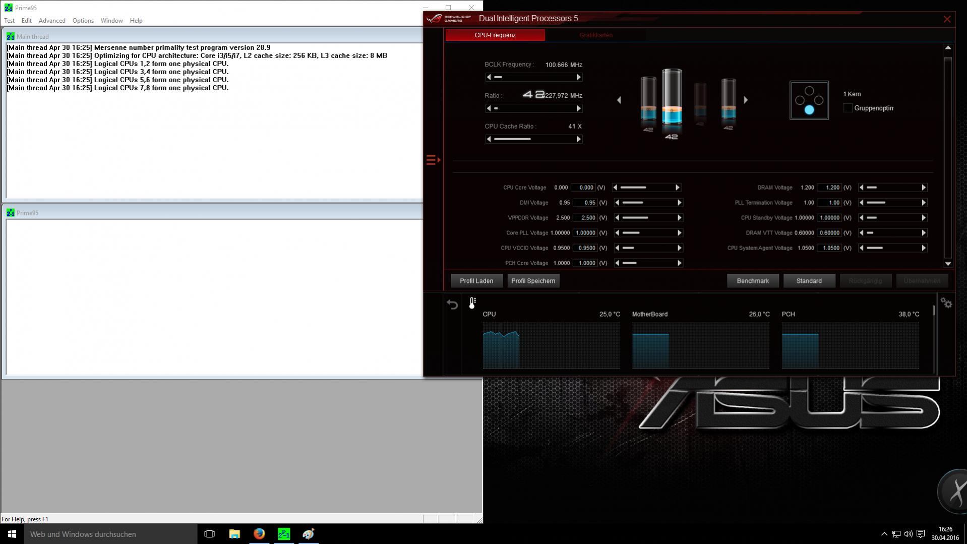Click CPU Core Voltage input field
This screenshot has height=544, width=967.
[x=583, y=188]
